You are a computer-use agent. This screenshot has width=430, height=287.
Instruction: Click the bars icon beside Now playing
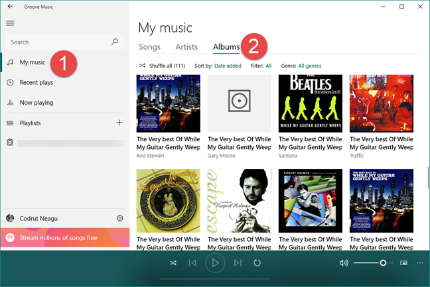(x=10, y=103)
